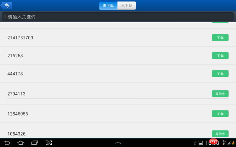
Task: Focus the 请输入关键词 search field
Action: [118, 17]
